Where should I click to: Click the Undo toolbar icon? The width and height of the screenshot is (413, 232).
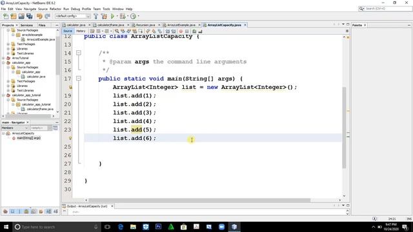[39, 16]
